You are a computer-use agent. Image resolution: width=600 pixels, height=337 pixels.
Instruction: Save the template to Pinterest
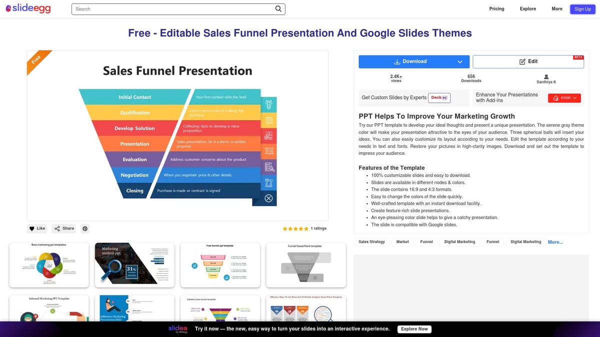point(84,228)
